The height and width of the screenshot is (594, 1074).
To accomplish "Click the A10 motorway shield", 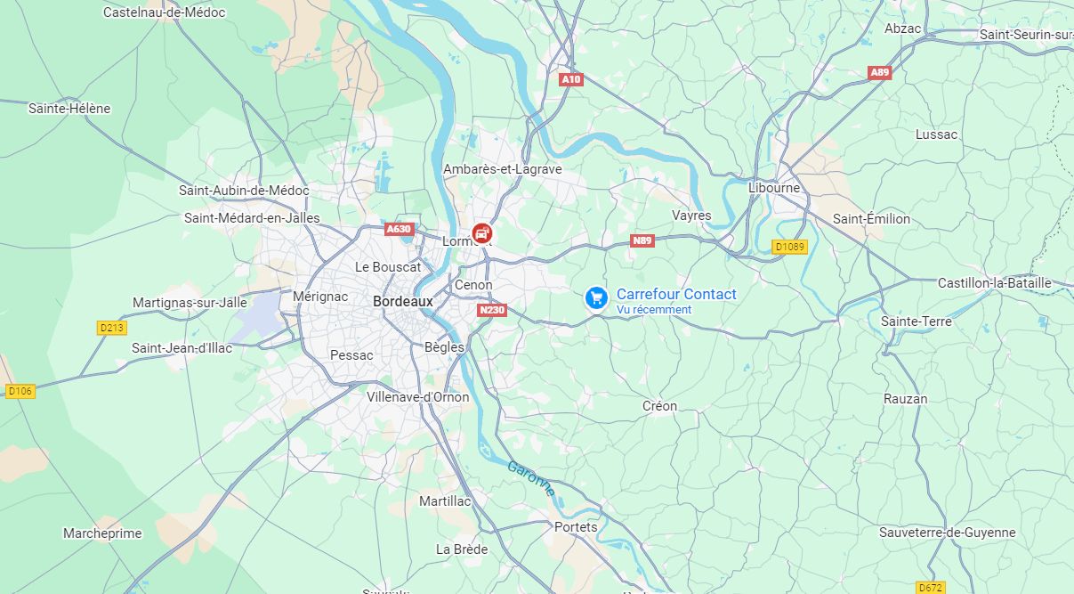I will tap(571, 79).
